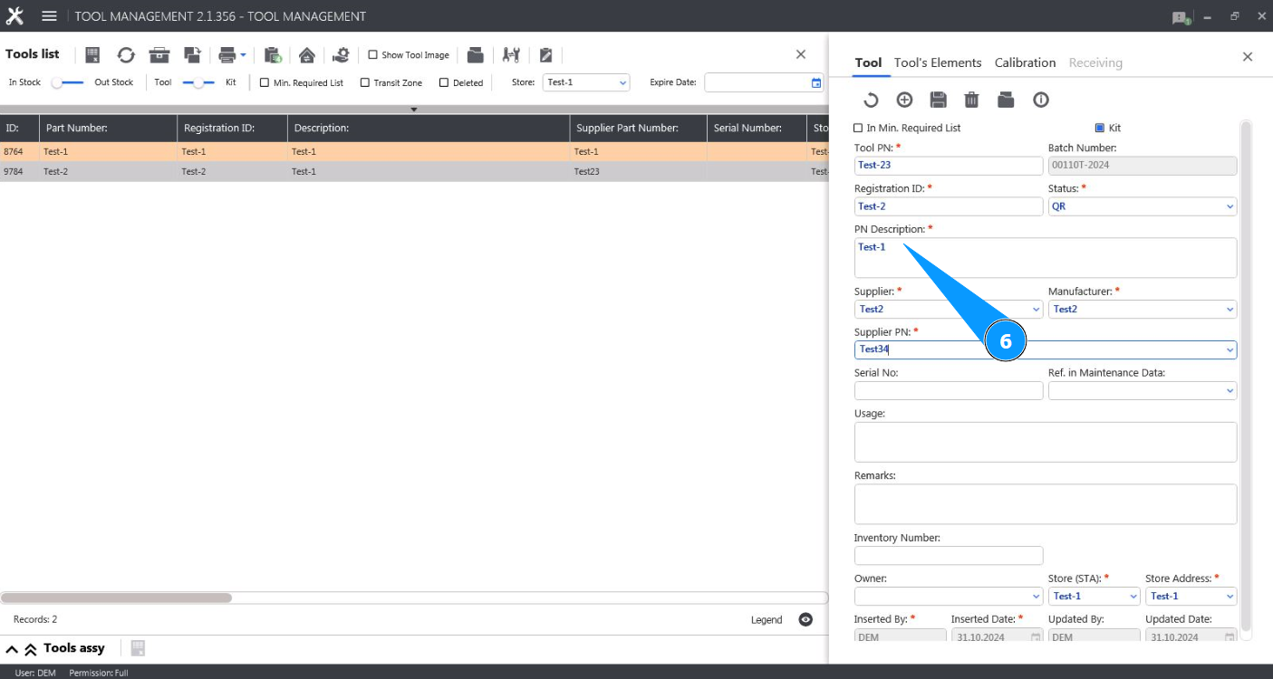Click the folder icon in the tool details toolbar
This screenshot has width=1273, height=679.
[1006, 100]
